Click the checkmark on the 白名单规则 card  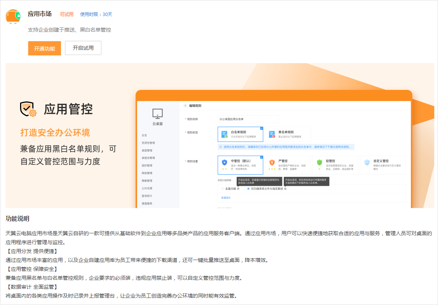[x=262, y=128]
